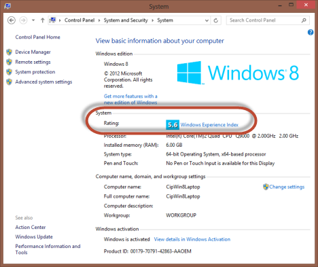Click the shield icon beside System protection

pos(9,72)
